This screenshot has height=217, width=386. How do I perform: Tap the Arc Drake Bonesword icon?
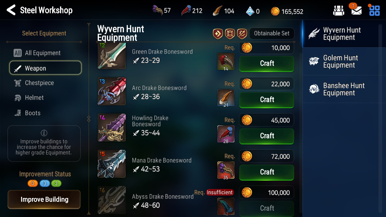pos(112,91)
